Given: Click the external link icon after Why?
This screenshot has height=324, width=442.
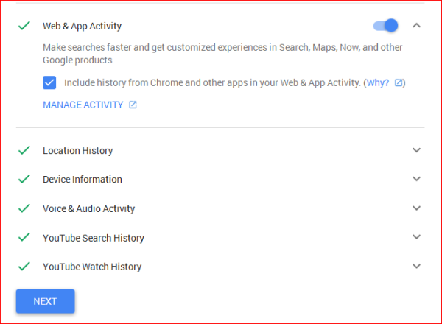Looking at the screenshot, I should [399, 82].
